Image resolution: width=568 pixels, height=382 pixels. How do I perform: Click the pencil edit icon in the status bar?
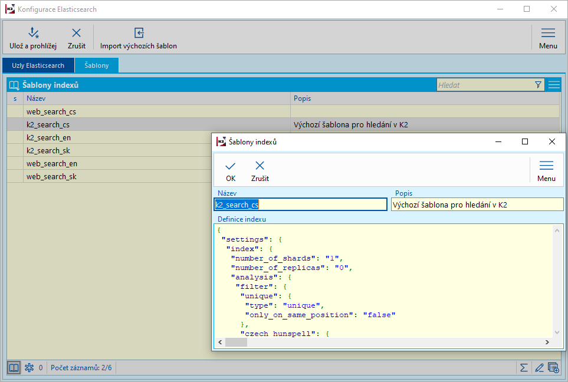[x=539, y=368]
